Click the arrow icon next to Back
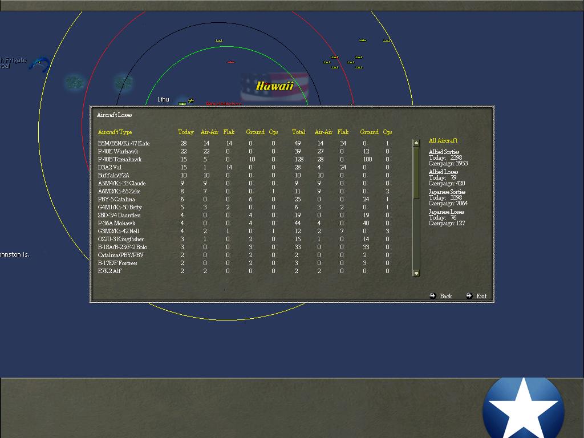The image size is (584, 438). [433, 296]
